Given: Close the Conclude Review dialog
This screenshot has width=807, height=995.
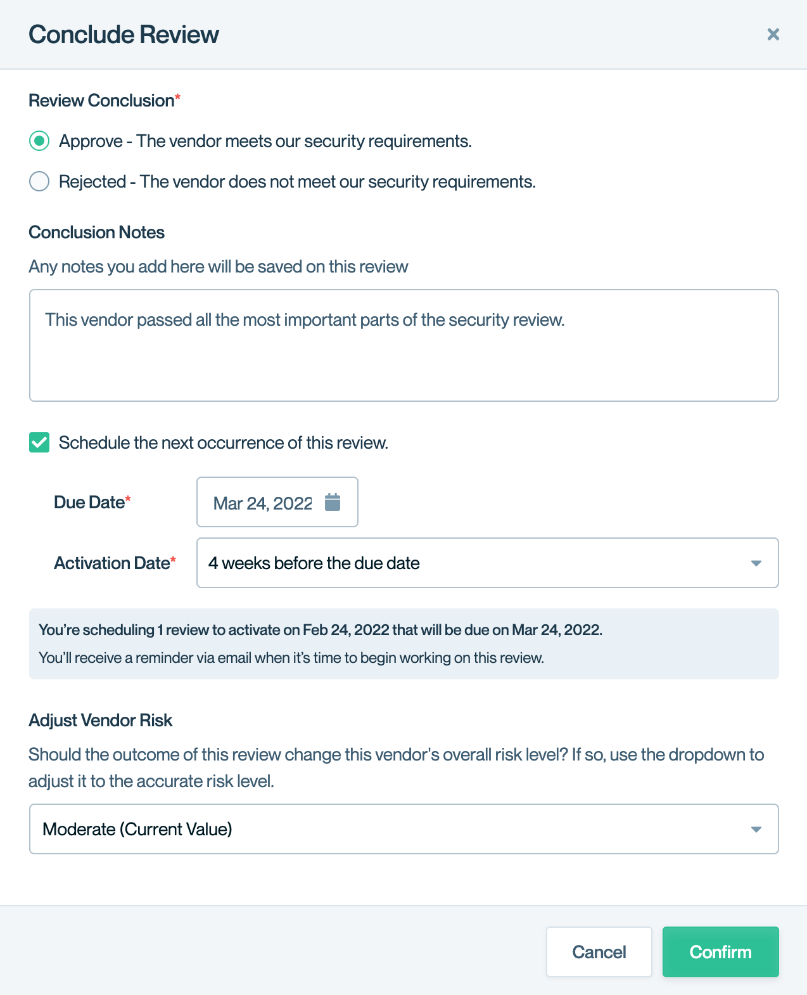Looking at the screenshot, I should click(773, 34).
